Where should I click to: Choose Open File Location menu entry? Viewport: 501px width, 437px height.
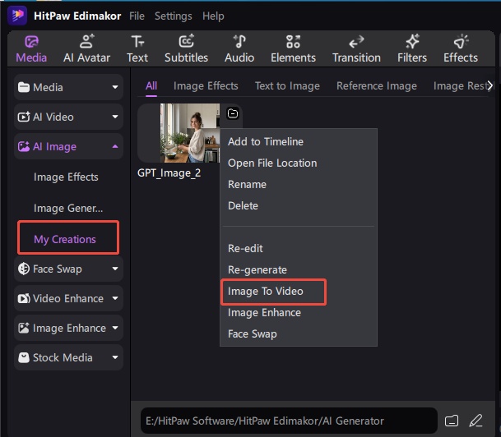coord(272,163)
